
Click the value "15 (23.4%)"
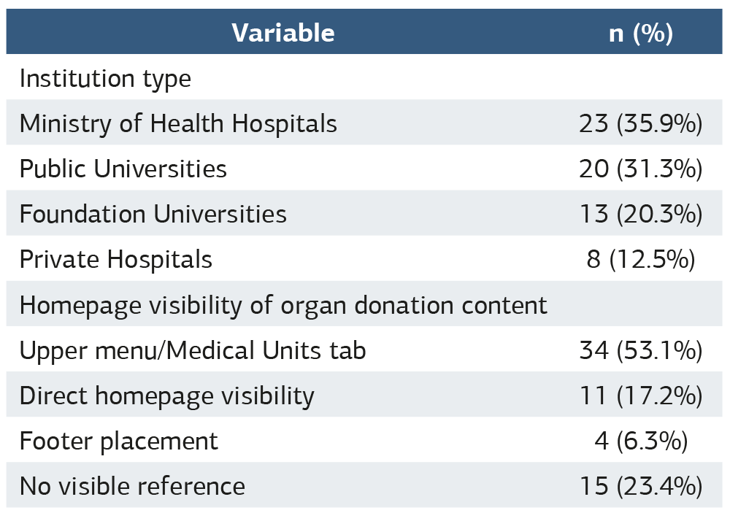[640, 487]
